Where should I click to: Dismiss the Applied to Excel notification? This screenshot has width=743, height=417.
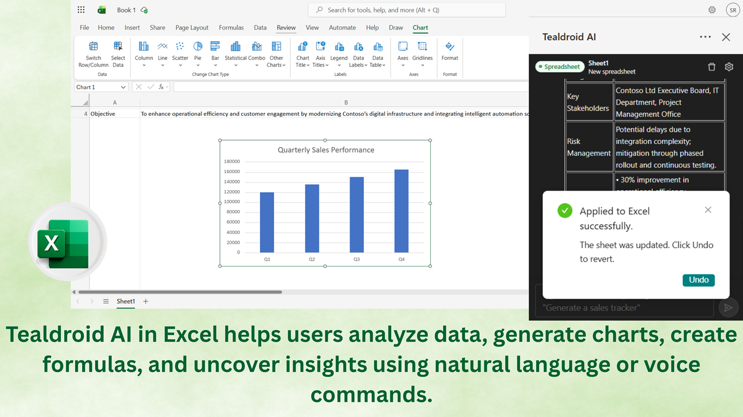[708, 210]
